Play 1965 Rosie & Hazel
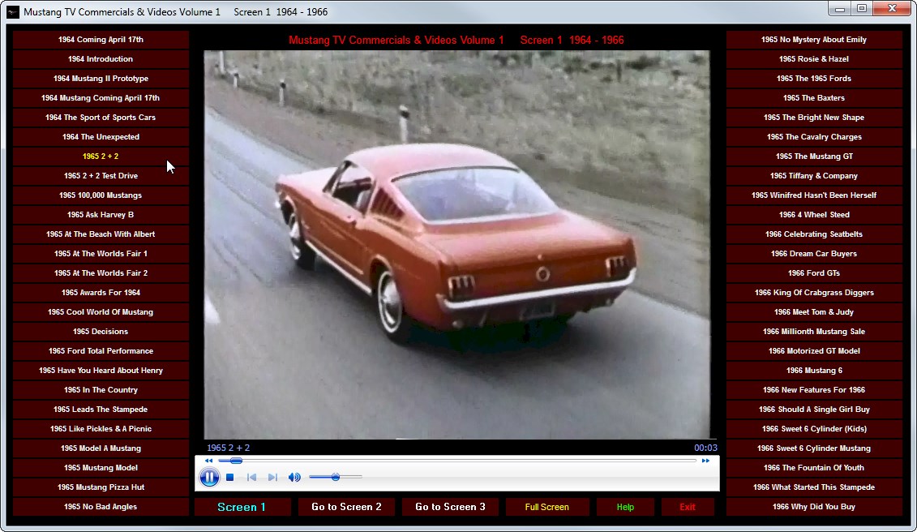 [814, 58]
